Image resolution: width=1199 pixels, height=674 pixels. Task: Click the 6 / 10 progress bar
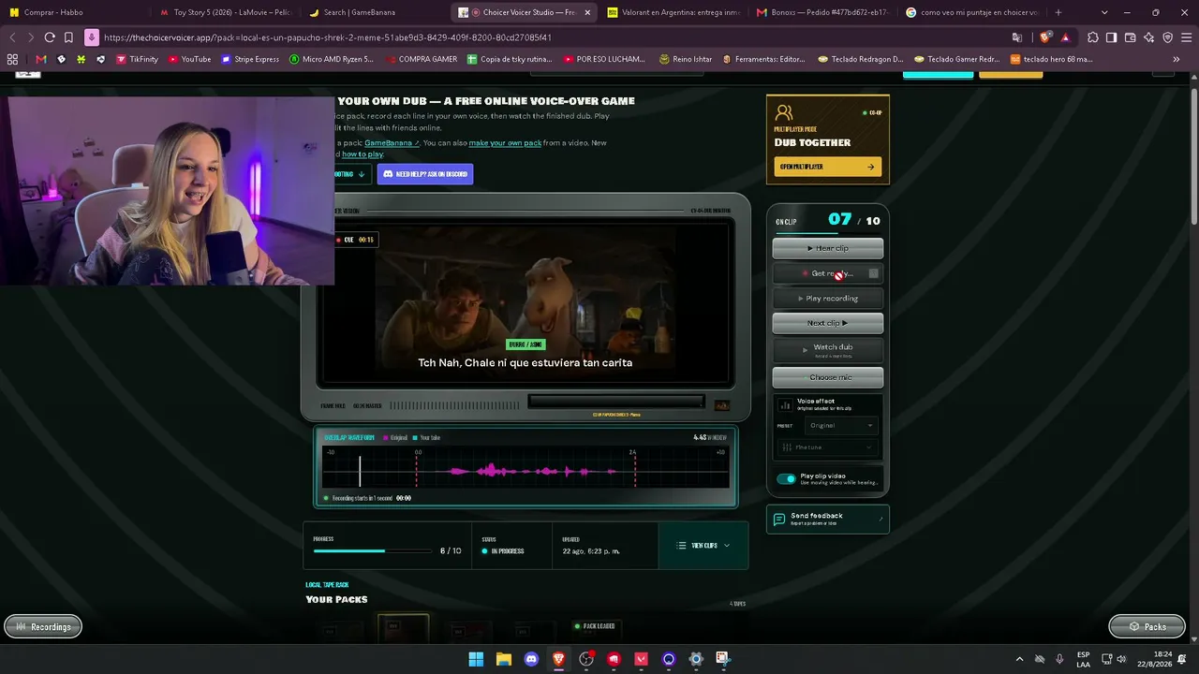pos(371,551)
